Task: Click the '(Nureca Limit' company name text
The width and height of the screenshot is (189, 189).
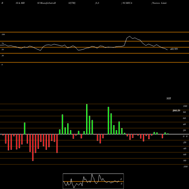Action: pos(159,3)
